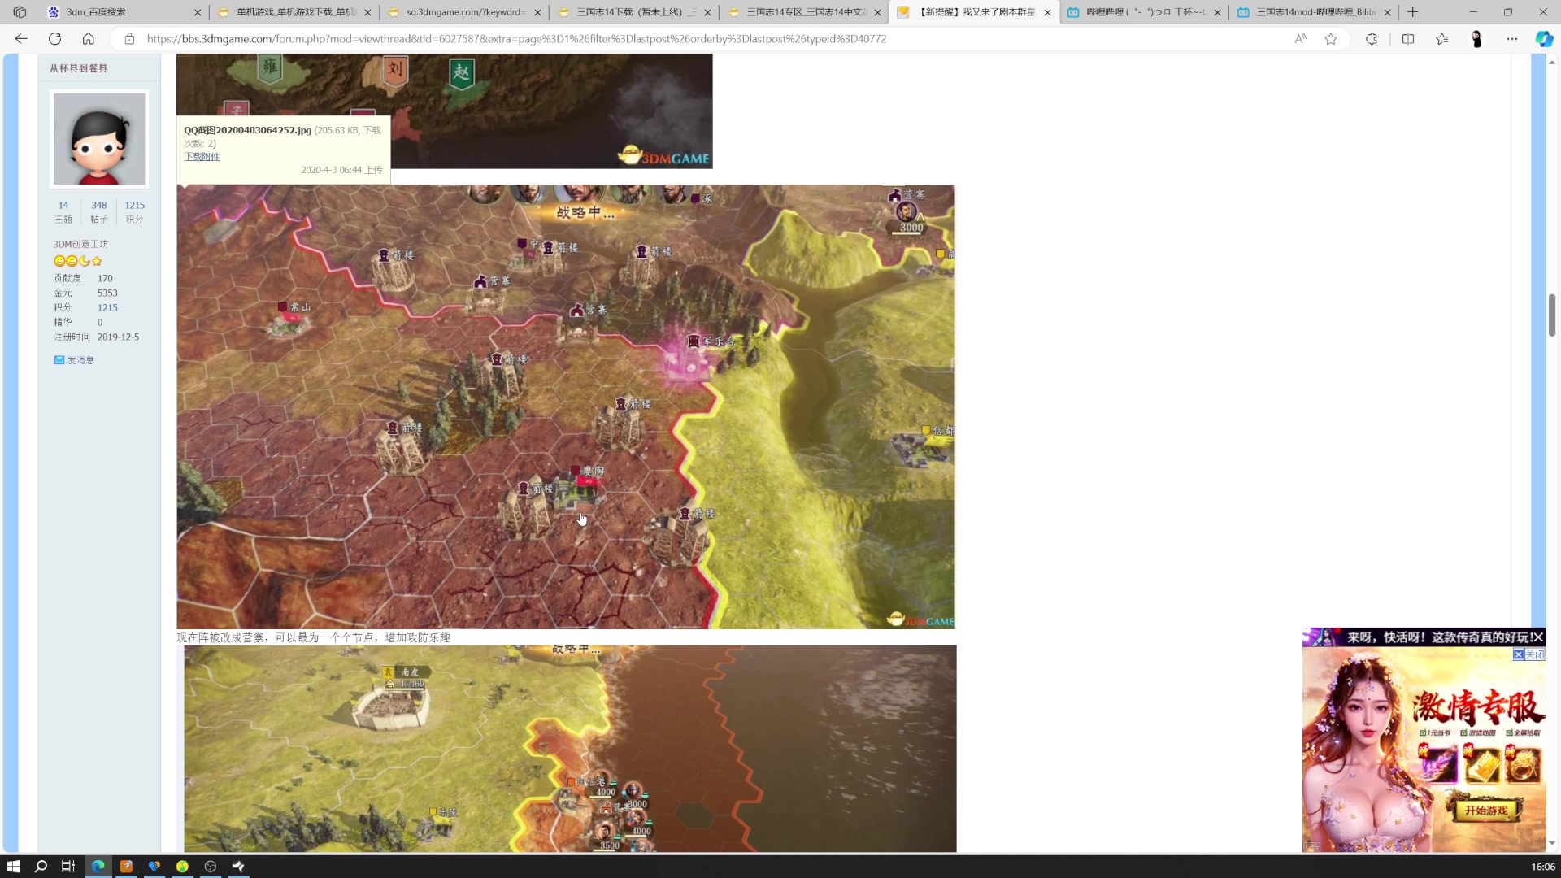
Task: Switch to the 三国志14下载 tab
Action: [634, 12]
